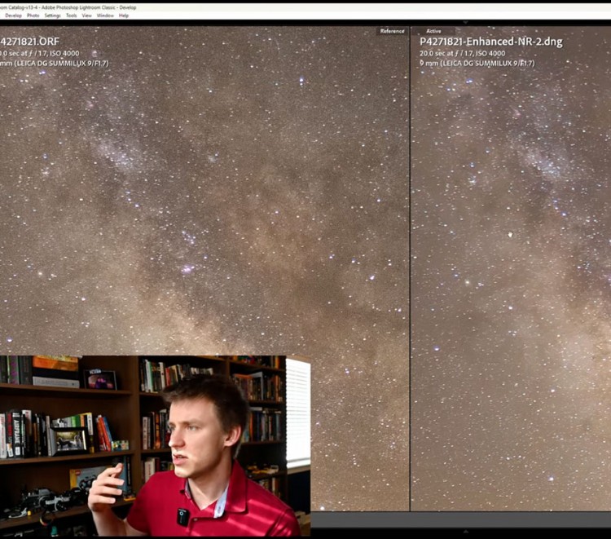Image resolution: width=611 pixels, height=539 pixels.
Task: Click the Active label tag
Action: click(433, 31)
